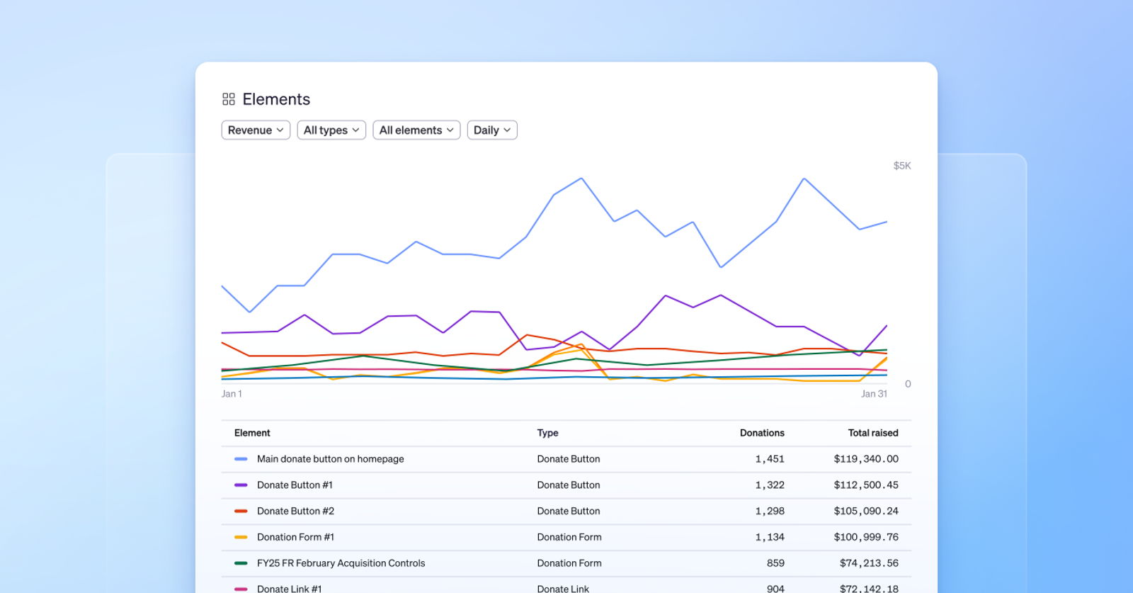Select Main donate button on homepage row
Image resolution: width=1133 pixels, height=593 pixels.
[566, 459]
